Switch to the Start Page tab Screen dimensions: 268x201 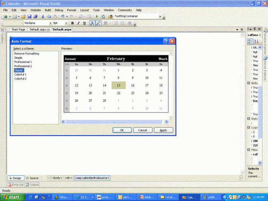18,30
